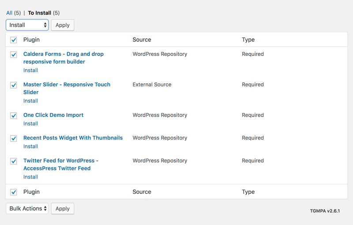Open Caldera Forms plugin title link
Viewport: 353px width, 225px height.
pos(64,58)
